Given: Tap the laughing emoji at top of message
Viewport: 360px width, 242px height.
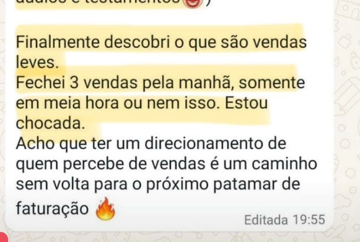Looking at the screenshot, I should (193, 3).
